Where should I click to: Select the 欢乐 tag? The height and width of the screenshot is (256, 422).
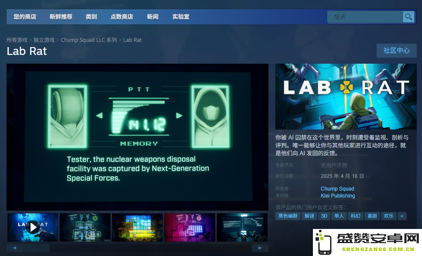(389, 216)
